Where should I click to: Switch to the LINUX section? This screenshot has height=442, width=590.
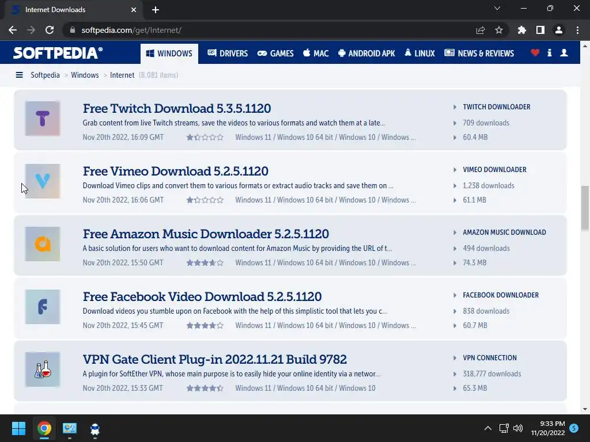coord(419,54)
